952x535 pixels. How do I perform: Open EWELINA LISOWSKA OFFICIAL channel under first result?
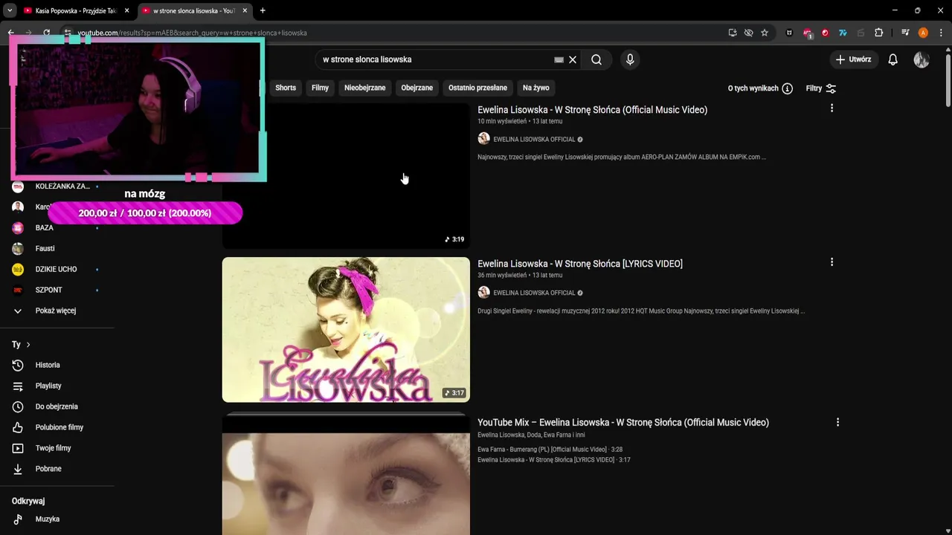[534, 139]
